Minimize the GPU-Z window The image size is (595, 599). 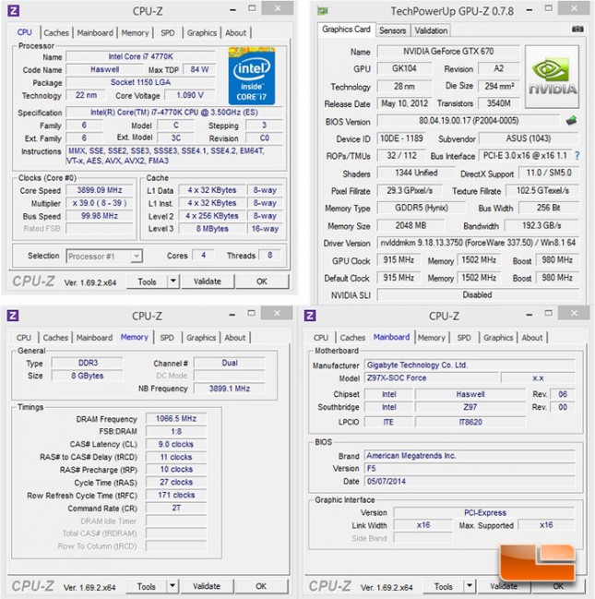coord(530,10)
